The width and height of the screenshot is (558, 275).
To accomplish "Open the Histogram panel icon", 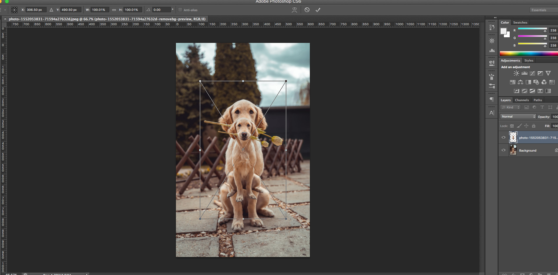I will (492, 50).
